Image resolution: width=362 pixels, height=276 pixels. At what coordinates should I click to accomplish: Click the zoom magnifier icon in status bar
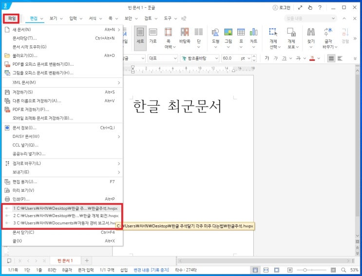343,270
